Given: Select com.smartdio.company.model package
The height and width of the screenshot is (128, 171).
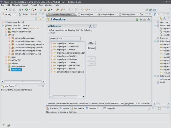Looking at the screenshot, I should tap(28, 51).
